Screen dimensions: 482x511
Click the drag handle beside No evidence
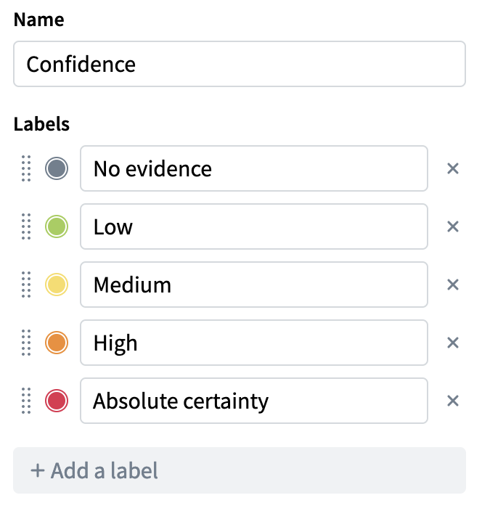tap(26, 169)
